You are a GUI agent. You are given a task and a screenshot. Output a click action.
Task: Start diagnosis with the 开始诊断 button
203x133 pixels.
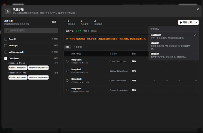click(x=186, y=22)
